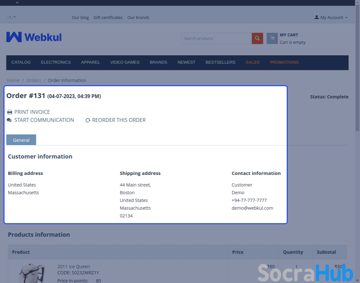The width and height of the screenshot is (360, 283).
Task: Click the Search products field
Action: pyautogui.click(x=216, y=38)
